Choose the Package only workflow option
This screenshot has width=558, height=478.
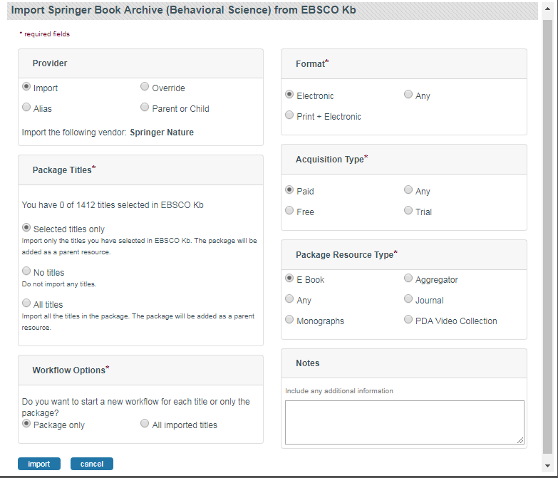click(26, 423)
